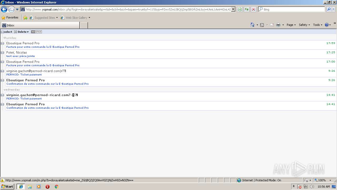This screenshot has width=337, height=190.
Task: Open 17:59 Facture pour votre commande email
Action: [171, 45]
